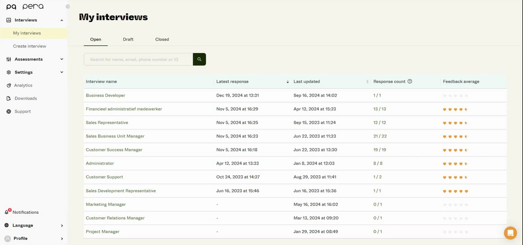Open Customer Relations Manager interview

[x=115, y=218]
